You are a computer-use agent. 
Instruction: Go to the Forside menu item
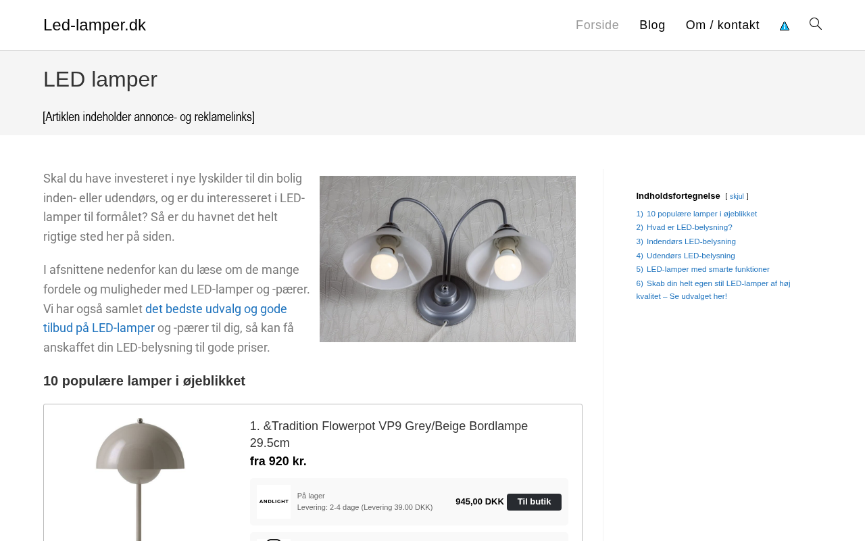point(597,25)
